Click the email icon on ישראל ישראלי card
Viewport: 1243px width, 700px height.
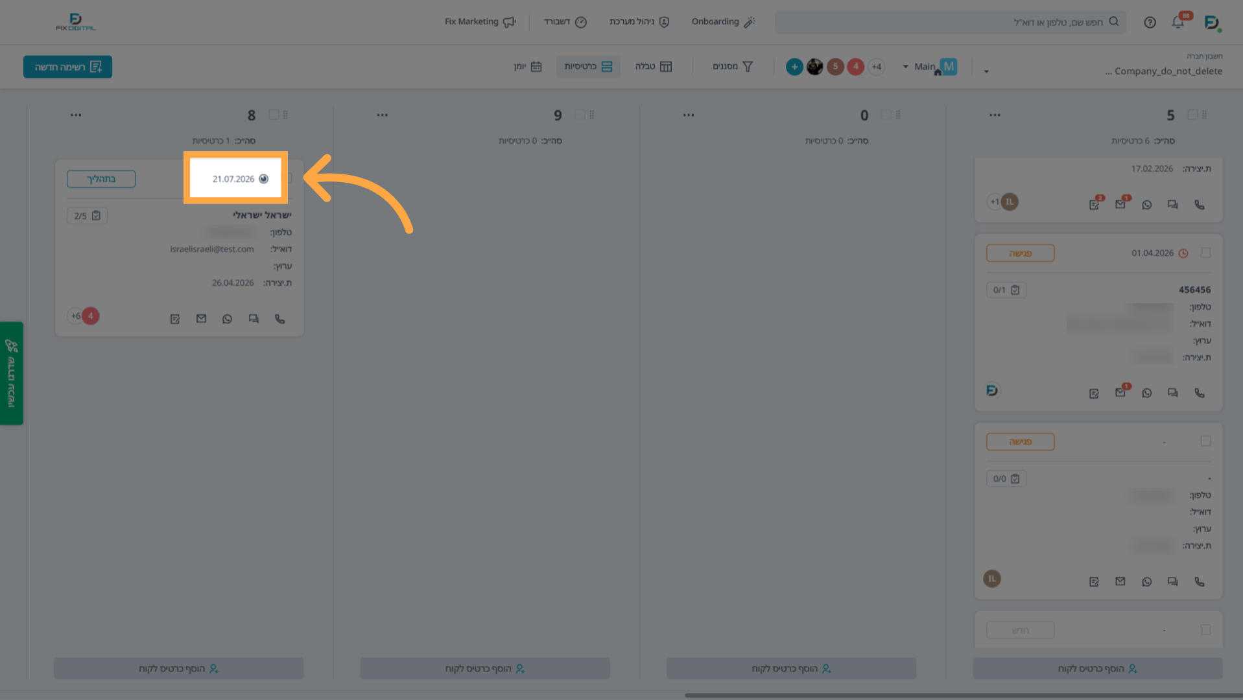(x=201, y=319)
